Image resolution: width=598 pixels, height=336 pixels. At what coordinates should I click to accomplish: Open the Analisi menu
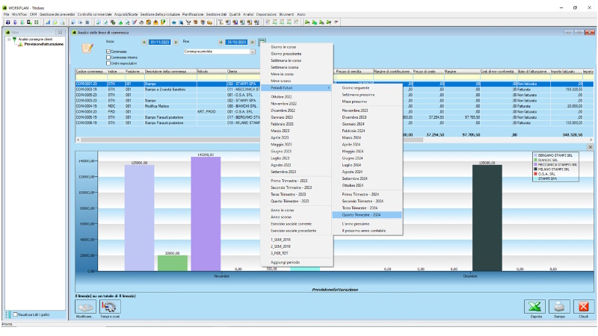coord(248,14)
